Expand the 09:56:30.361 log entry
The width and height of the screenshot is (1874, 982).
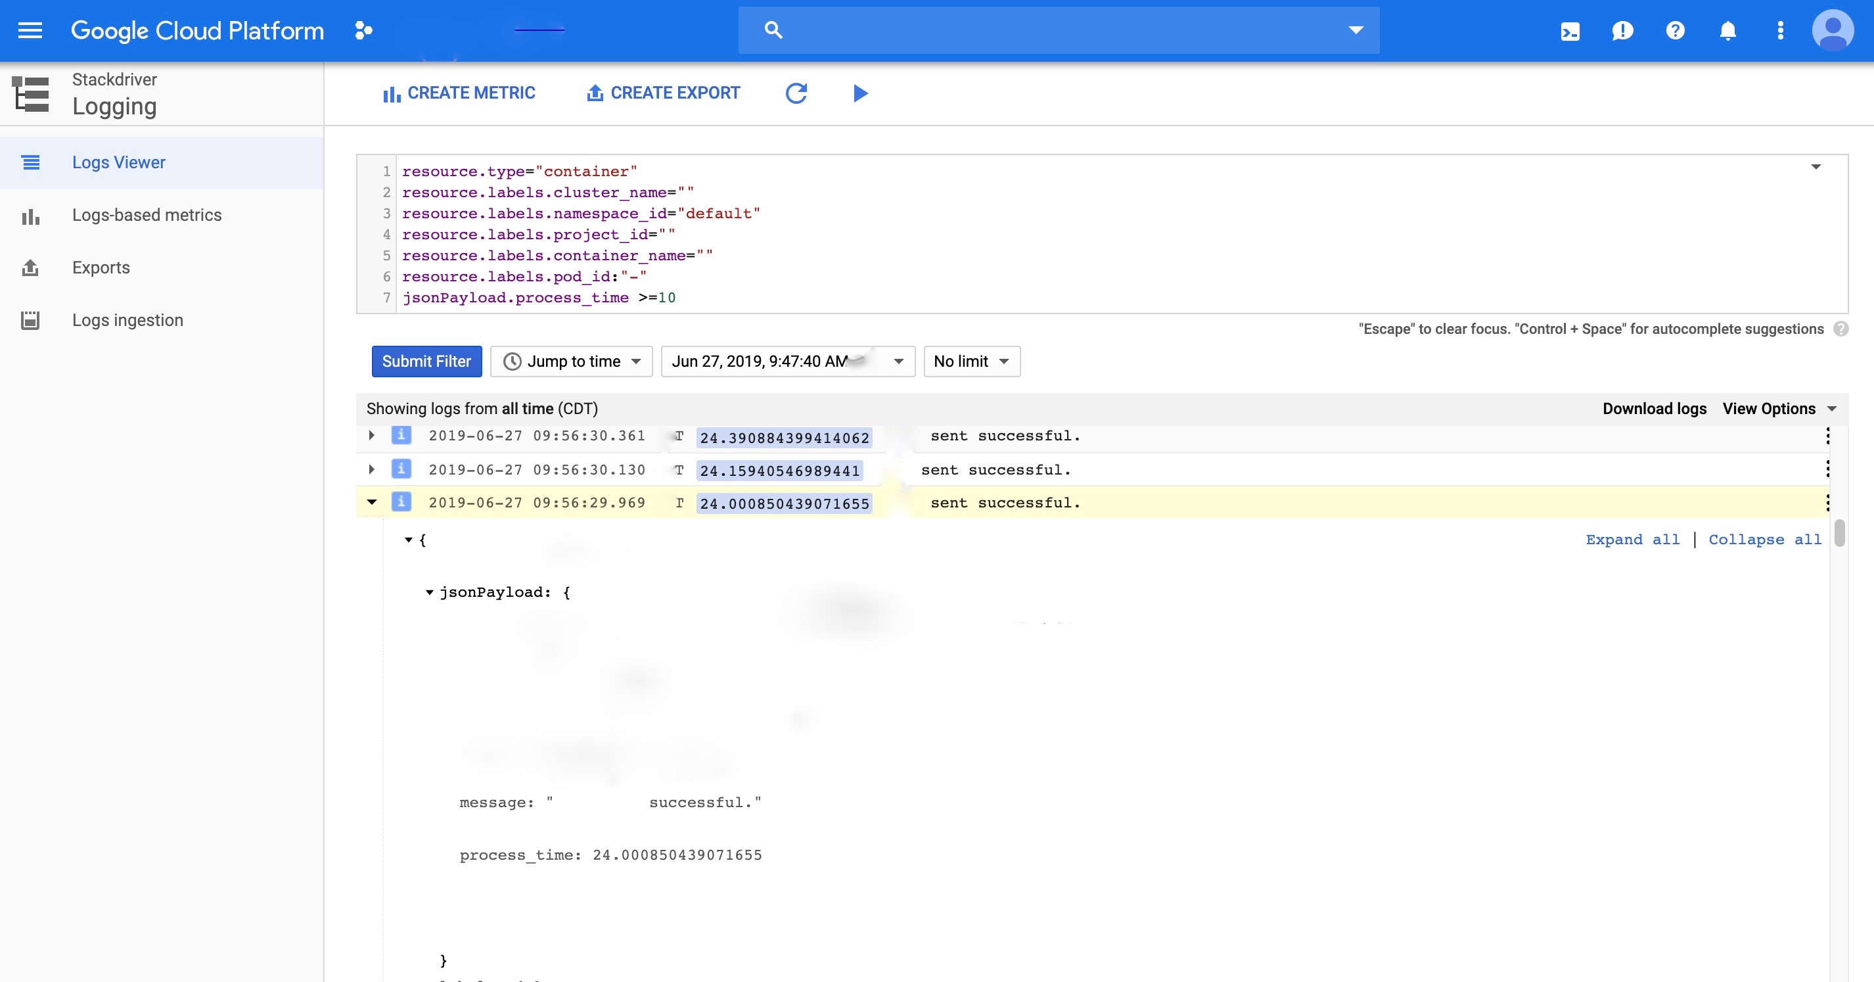[x=372, y=435]
